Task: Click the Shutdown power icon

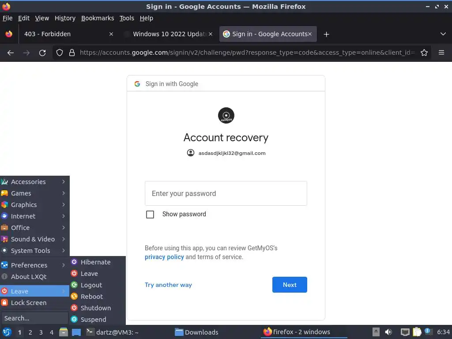Action: click(x=74, y=308)
